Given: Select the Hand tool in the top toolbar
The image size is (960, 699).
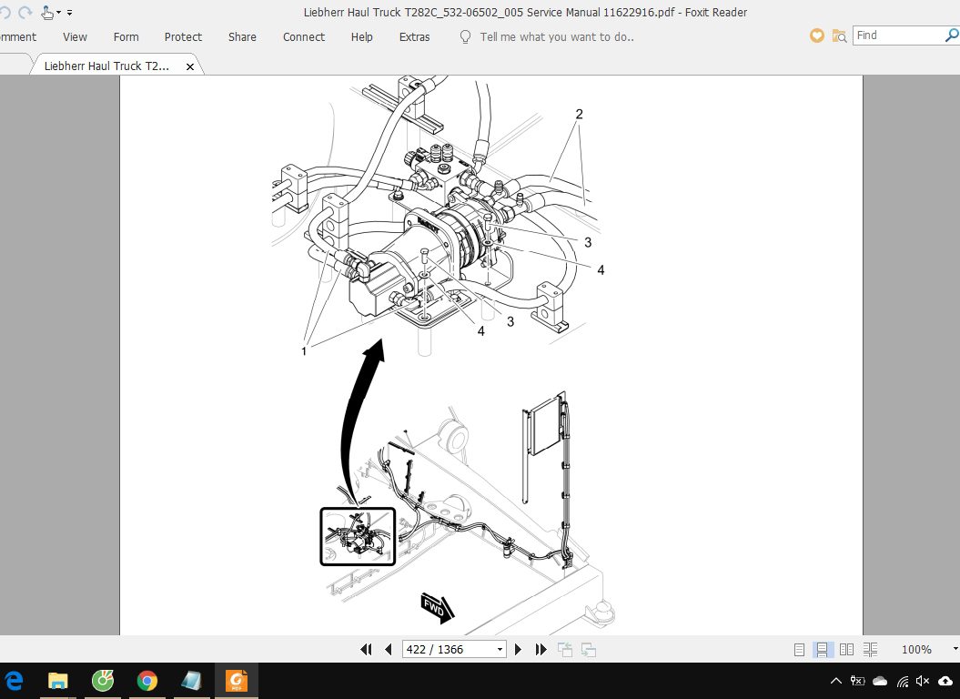Looking at the screenshot, I should tap(46, 10).
